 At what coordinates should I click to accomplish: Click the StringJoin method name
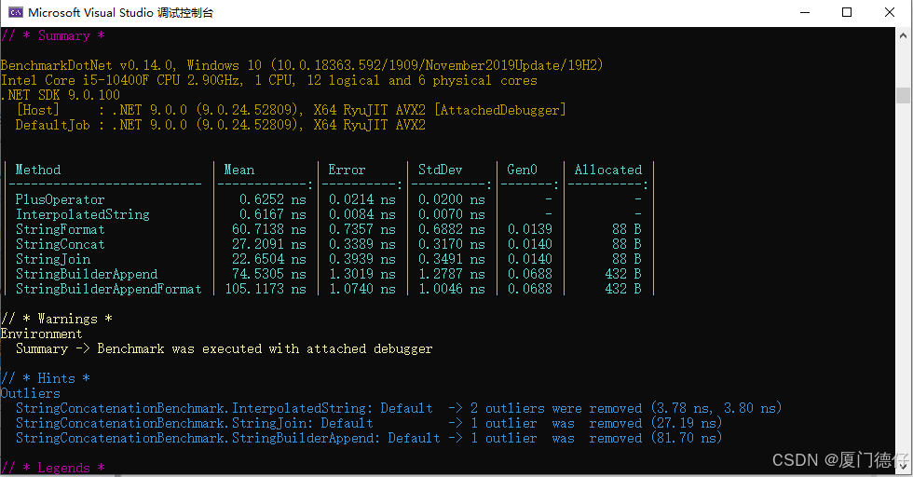(53, 259)
